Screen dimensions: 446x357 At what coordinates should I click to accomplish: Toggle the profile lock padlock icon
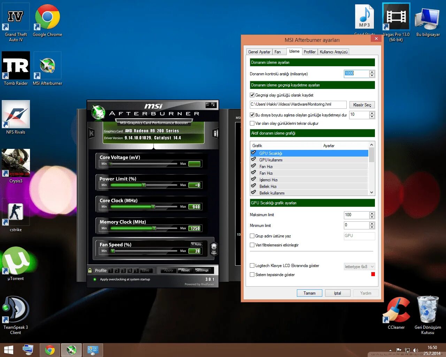tap(90, 271)
